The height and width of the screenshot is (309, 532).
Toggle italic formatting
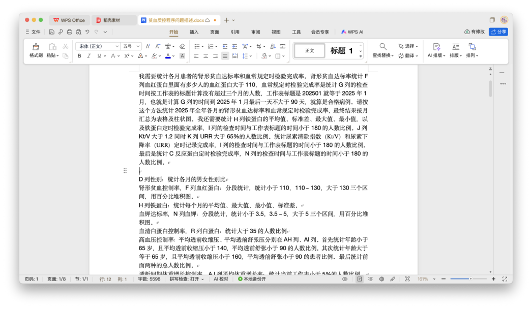pyautogui.click(x=89, y=56)
